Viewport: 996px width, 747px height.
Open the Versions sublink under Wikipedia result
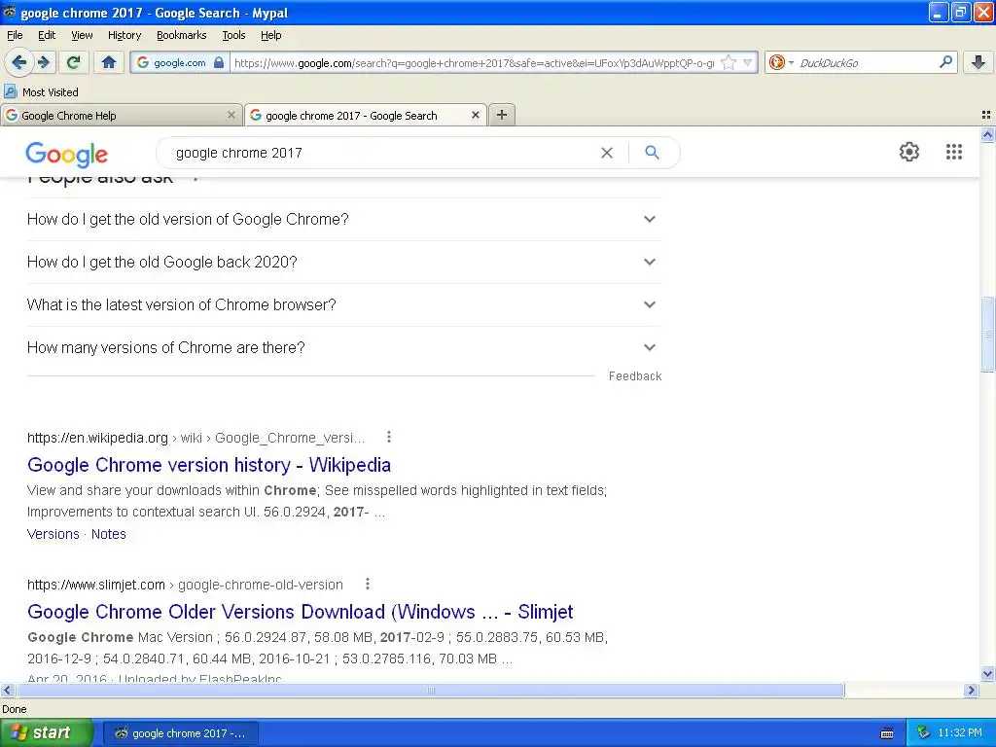point(53,534)
